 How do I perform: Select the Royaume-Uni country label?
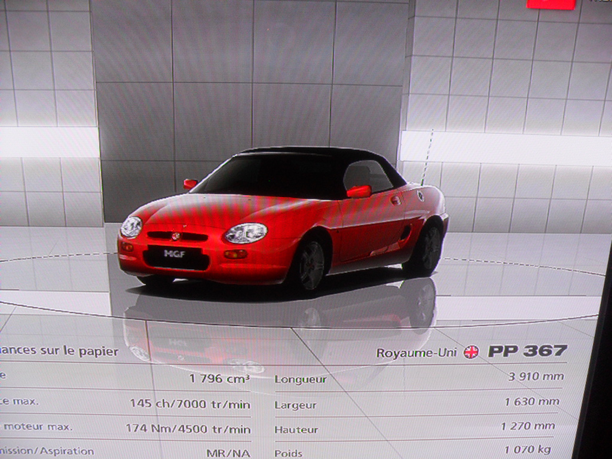click(x=417, y=353)
